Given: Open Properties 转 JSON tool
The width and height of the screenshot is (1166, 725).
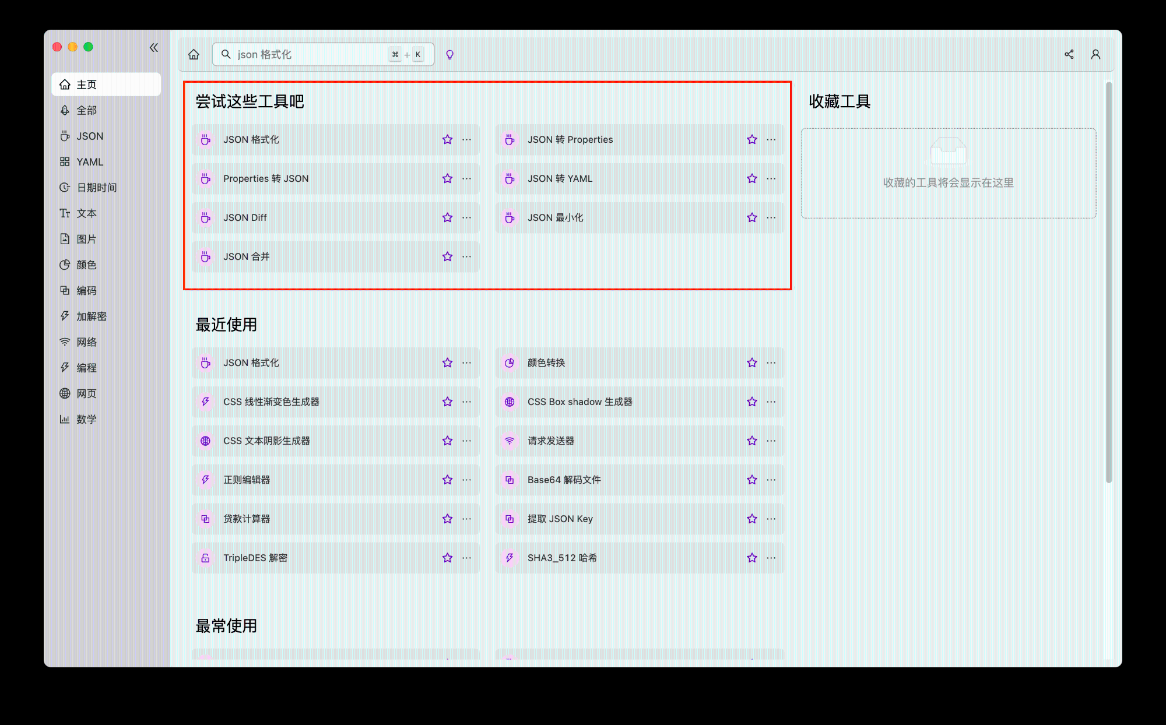Looking at the screenshot, I should tap(336, 178).
